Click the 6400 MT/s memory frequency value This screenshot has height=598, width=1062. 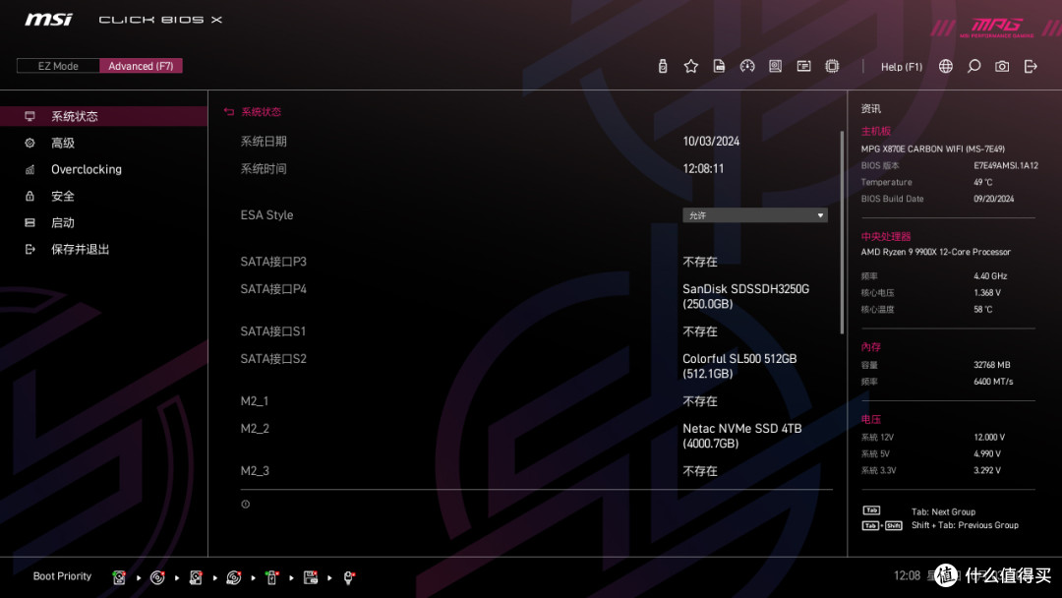point(993,382)
